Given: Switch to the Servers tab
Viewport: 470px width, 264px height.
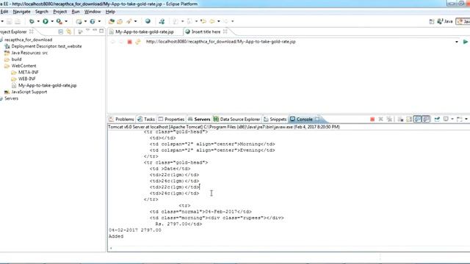Looking at the screenshot, I should pos(199,119).
